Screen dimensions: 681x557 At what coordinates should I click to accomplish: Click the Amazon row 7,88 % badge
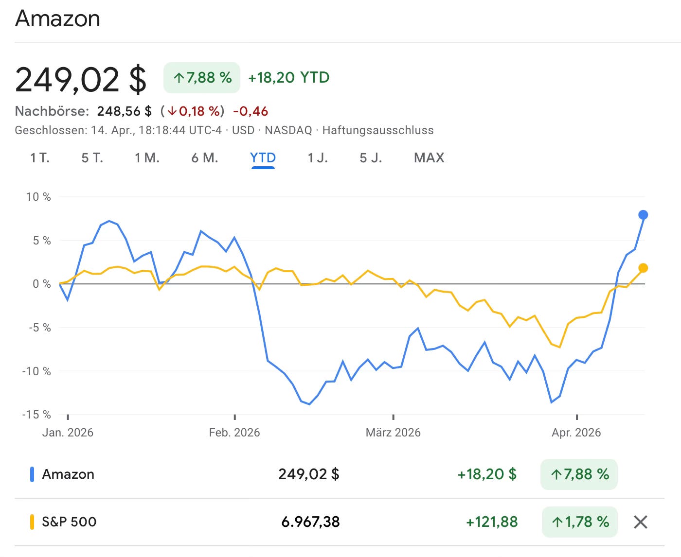pyautogui.click(x=579, y=474)
